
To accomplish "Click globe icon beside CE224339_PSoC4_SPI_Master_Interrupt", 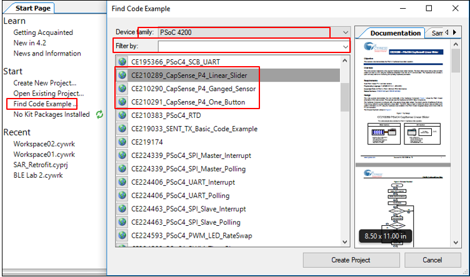I will 122,155.
